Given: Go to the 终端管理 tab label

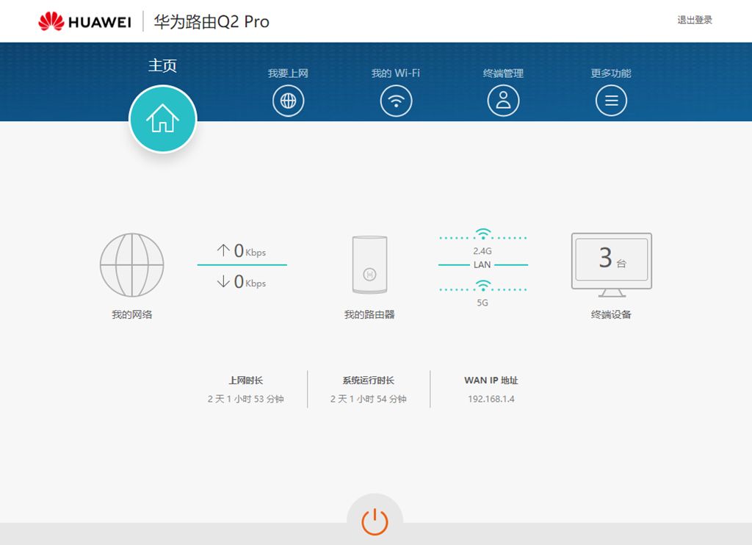Looking at the screenshot, I should [x=503, y=73].
